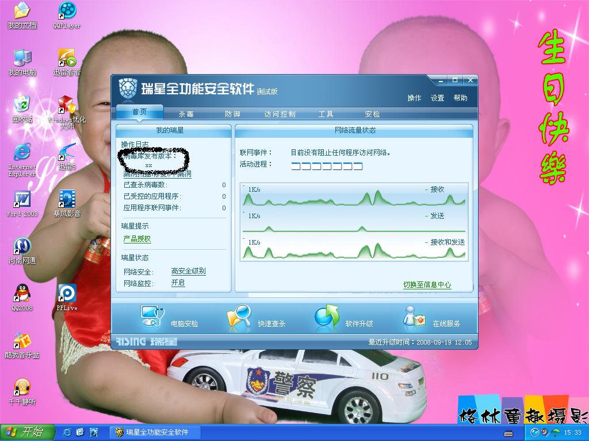Open 在线服务 person icon
Screen dimensions: 589x441
[x=414, y=316]
